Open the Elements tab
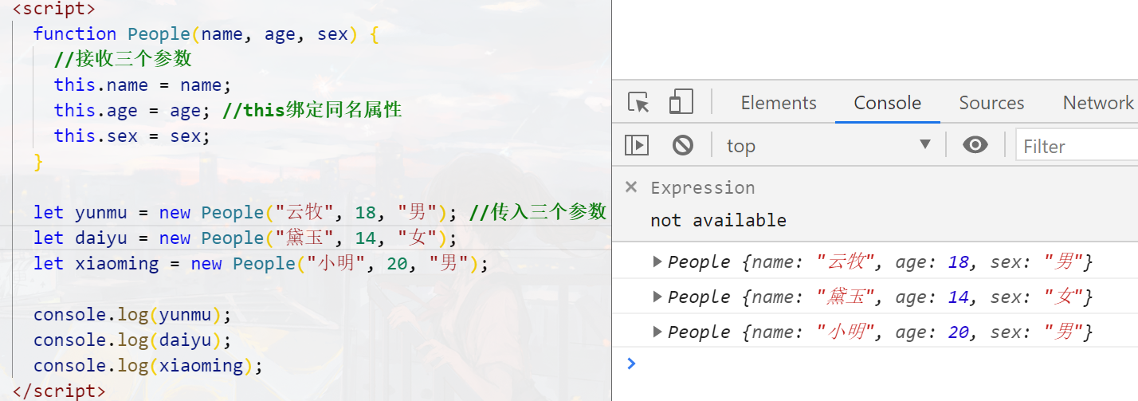Viewport: 1138px width, 401px height. (779, 103)
